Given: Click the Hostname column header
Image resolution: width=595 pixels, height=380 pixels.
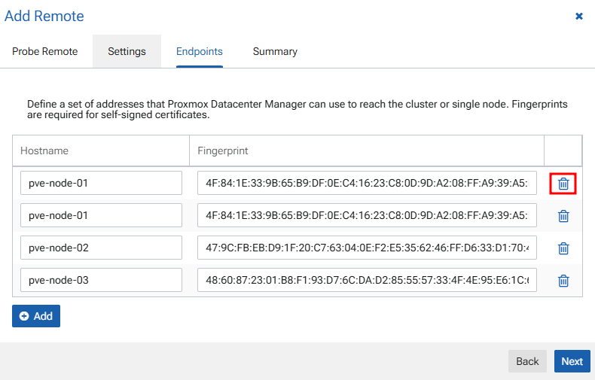Looking at the screenshot, I should click(101, 150).
